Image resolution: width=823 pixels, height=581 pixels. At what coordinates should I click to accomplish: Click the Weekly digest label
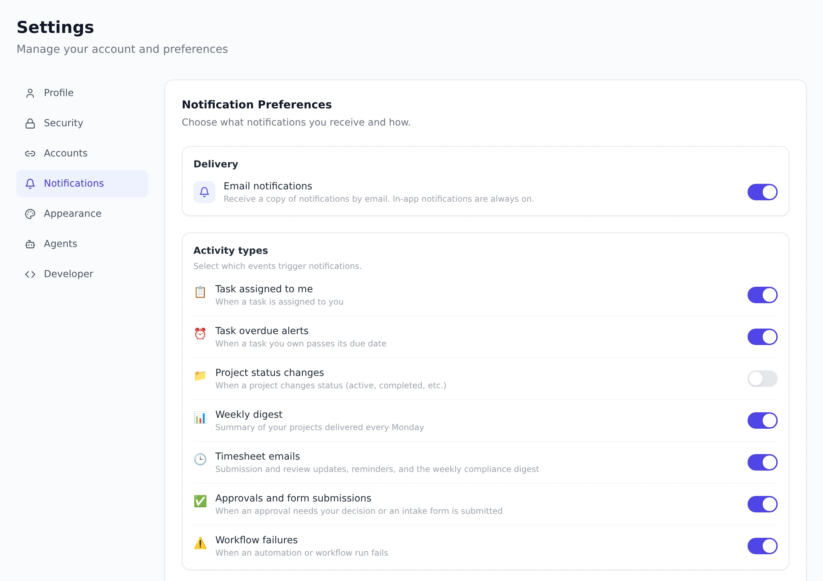[x=249, y=415]
